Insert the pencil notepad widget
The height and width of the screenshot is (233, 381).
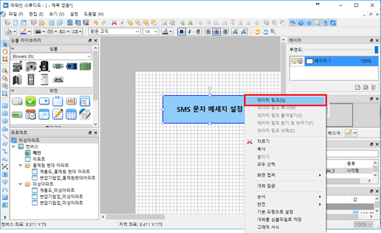[x=58, y=115]
